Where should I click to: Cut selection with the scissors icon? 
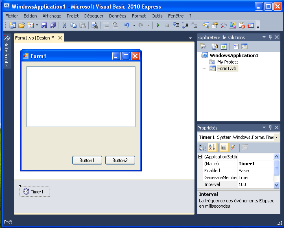click(x=64, y=25)
